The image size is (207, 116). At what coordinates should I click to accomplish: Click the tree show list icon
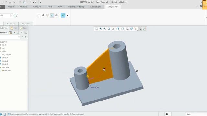click(18, 33)
